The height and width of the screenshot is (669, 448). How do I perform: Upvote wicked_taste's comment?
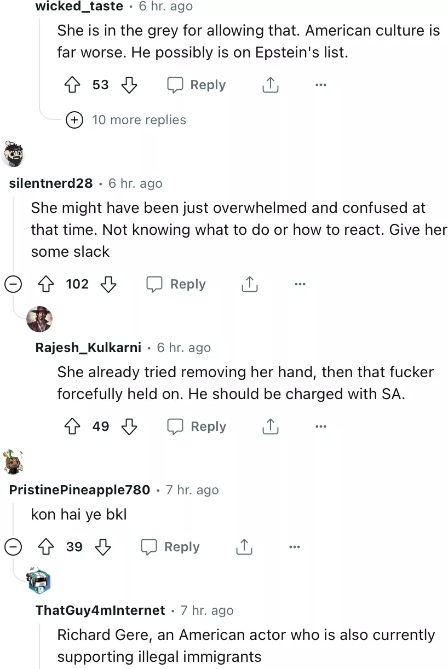click(x=72, y=85)
